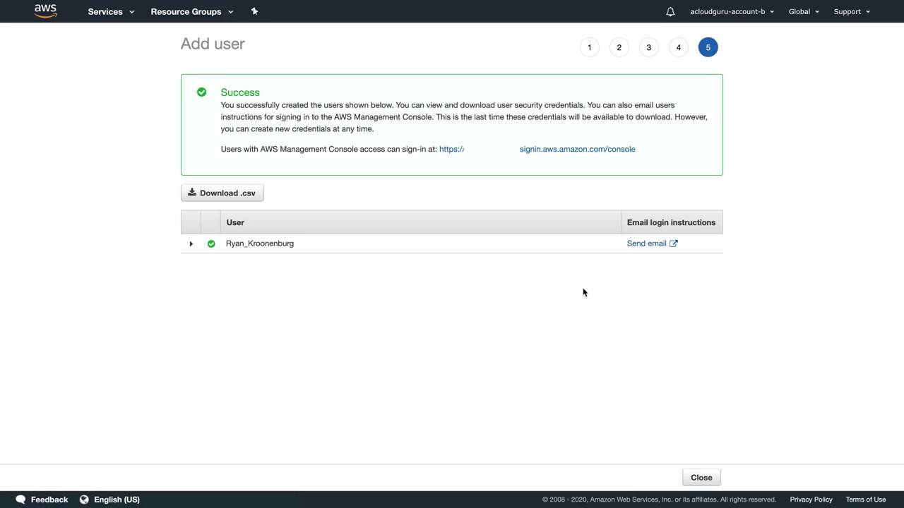Expand the Ryan_Kroonenburg user row
This screenshot has width=904, height=508.
(x=191, y=243)
